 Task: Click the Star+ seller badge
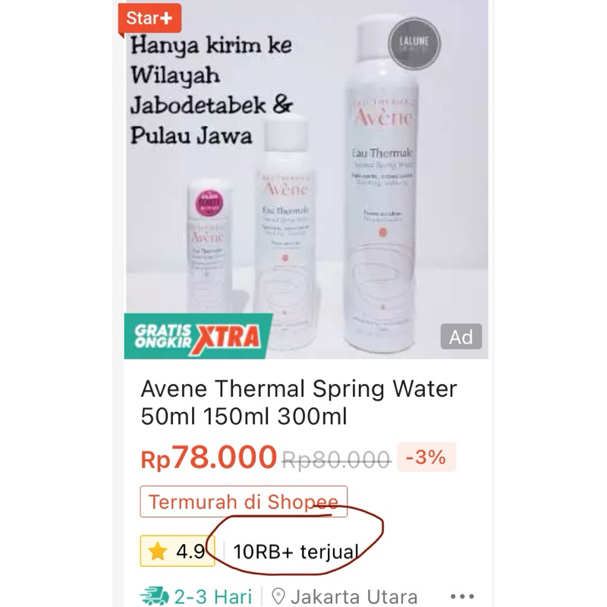pos(149,18)
